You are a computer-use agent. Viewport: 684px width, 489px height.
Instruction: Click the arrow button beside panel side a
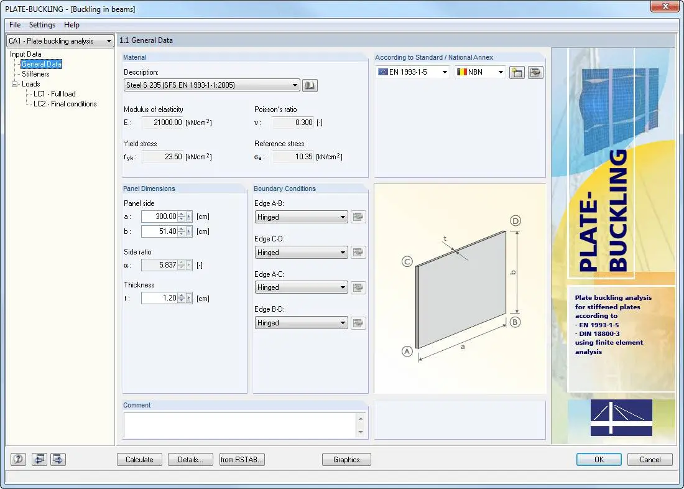tap(189, 217)
